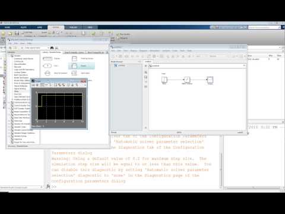Click the Max column header in Workspace
This screenshot has height=214, width=285.
pyautogui.click(x=279, y=55)
